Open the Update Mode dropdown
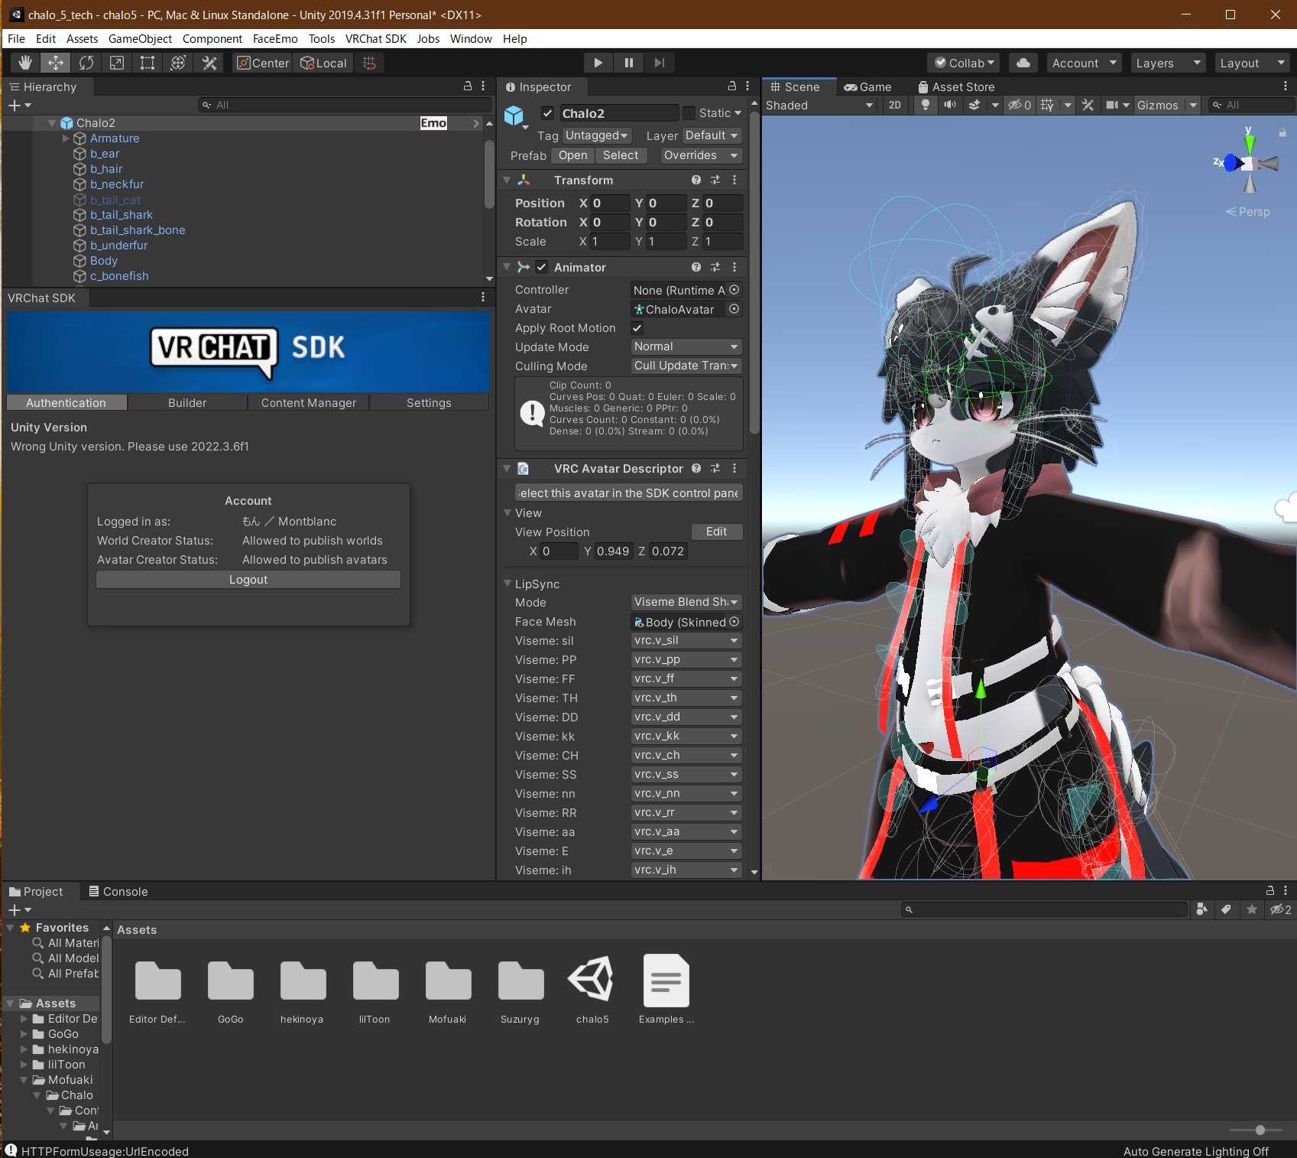This screenshot has height=1158, width=1297. (686, 347)
